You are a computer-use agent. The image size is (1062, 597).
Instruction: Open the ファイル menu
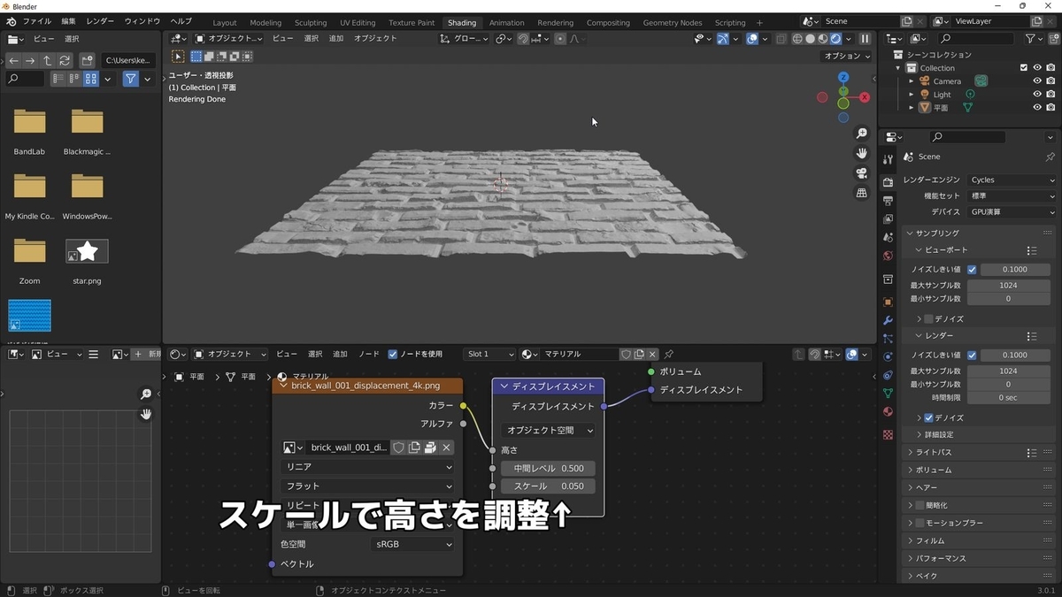tap(36, 20)
